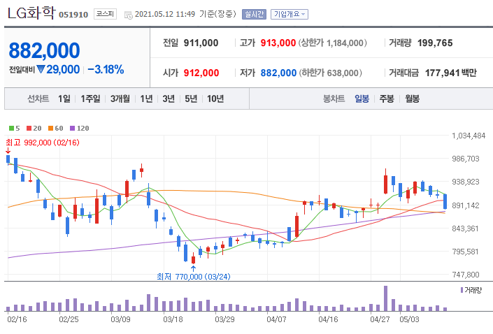Select the 3개월 line chart period
Viewport: 493px width, 334px height.
point(120,99)
